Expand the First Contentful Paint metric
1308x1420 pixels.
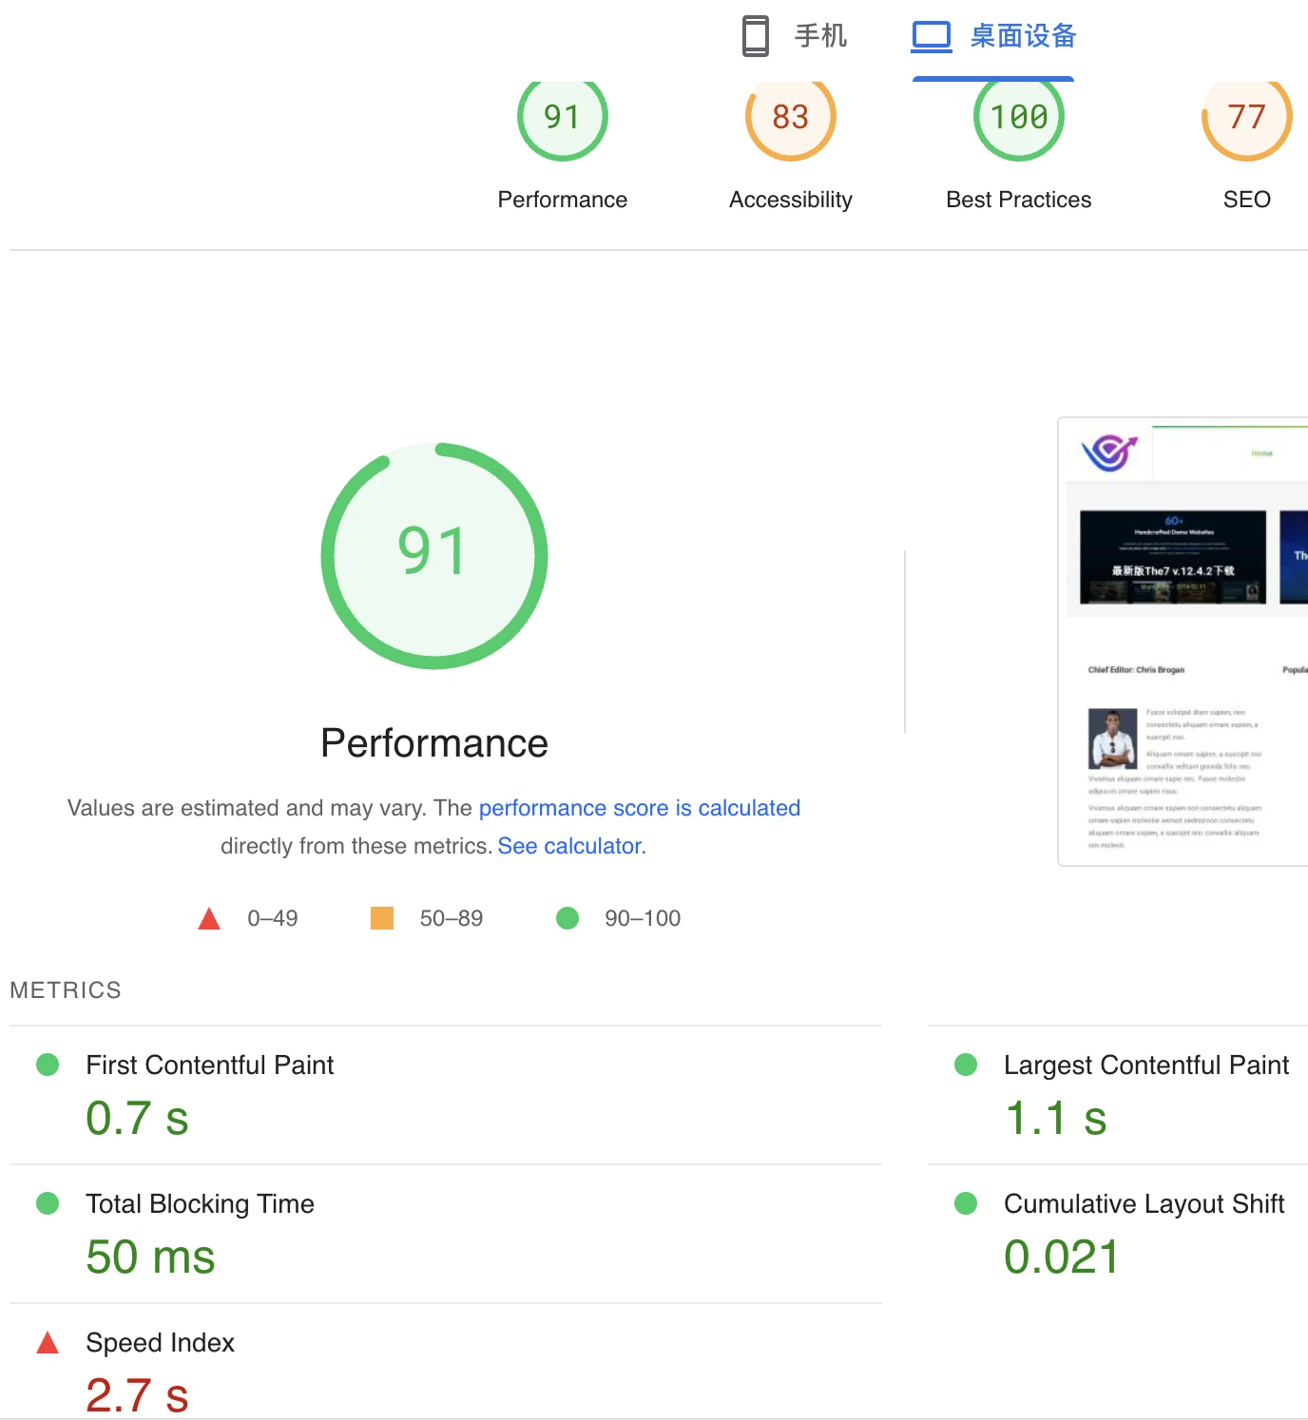pyautogui.click(x=209, y=1065)
